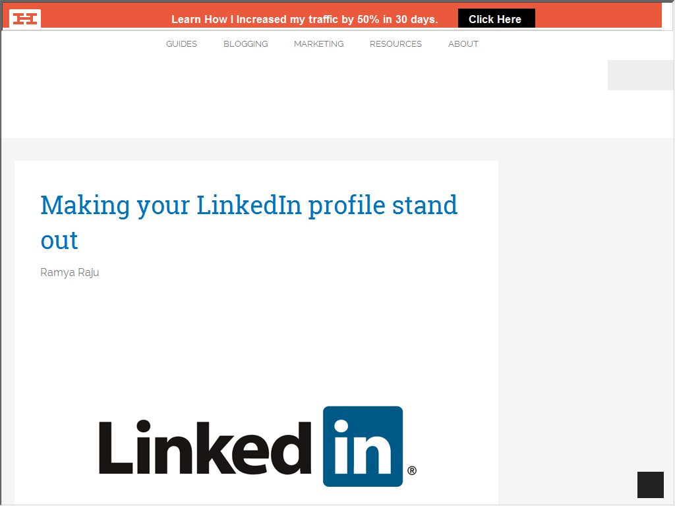
Task: Expand the MARKETING menu item
Action: 318,44
